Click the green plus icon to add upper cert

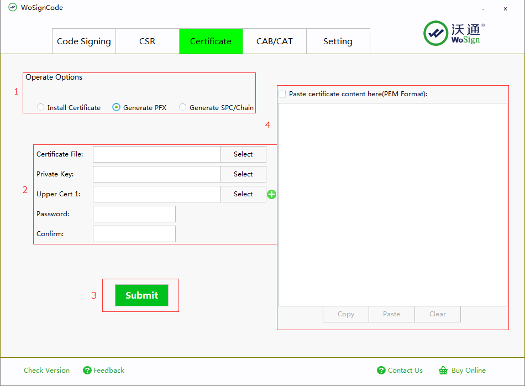point(271,195)
